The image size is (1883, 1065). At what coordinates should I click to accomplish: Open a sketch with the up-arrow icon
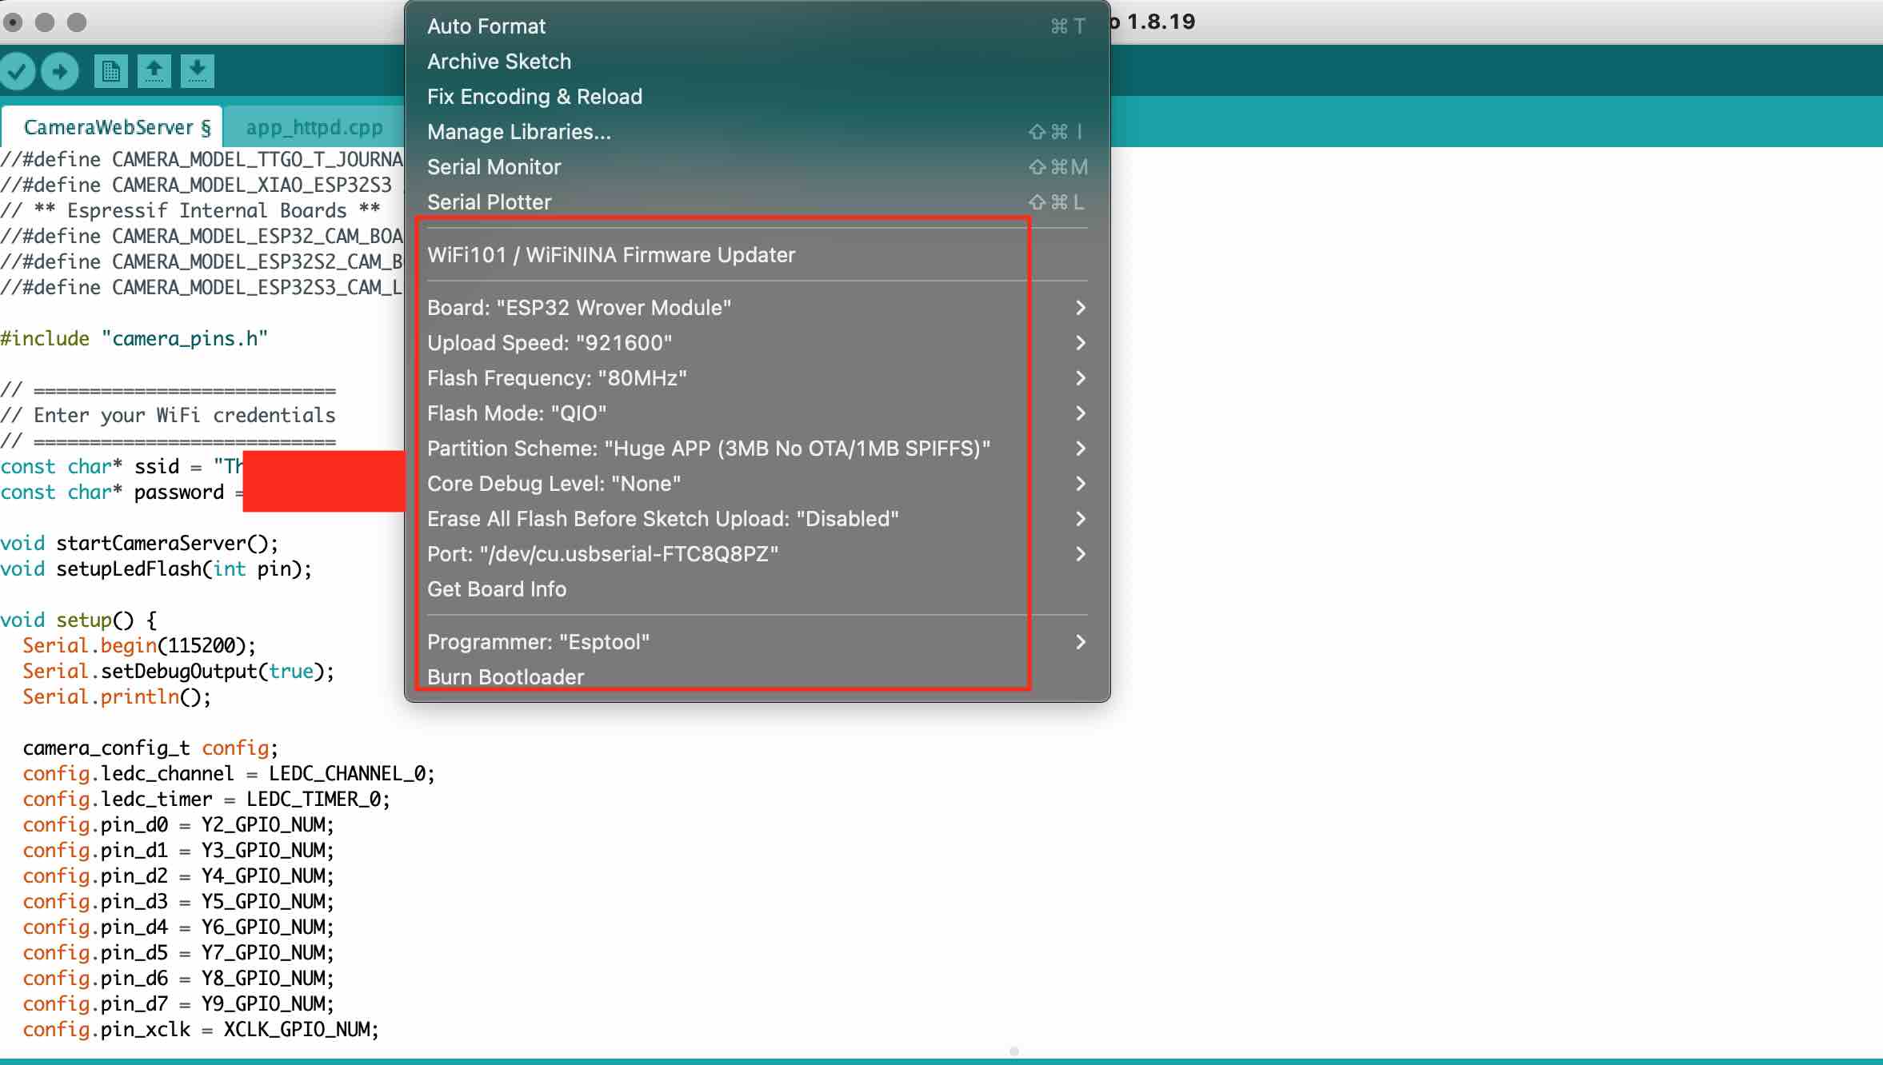(154, 71)
